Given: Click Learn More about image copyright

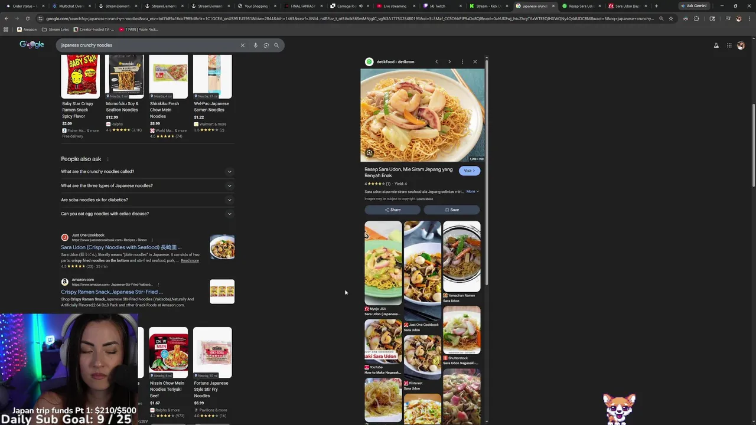Looking at the screenshot, I should pyautogui.click(x=425, y=199).
